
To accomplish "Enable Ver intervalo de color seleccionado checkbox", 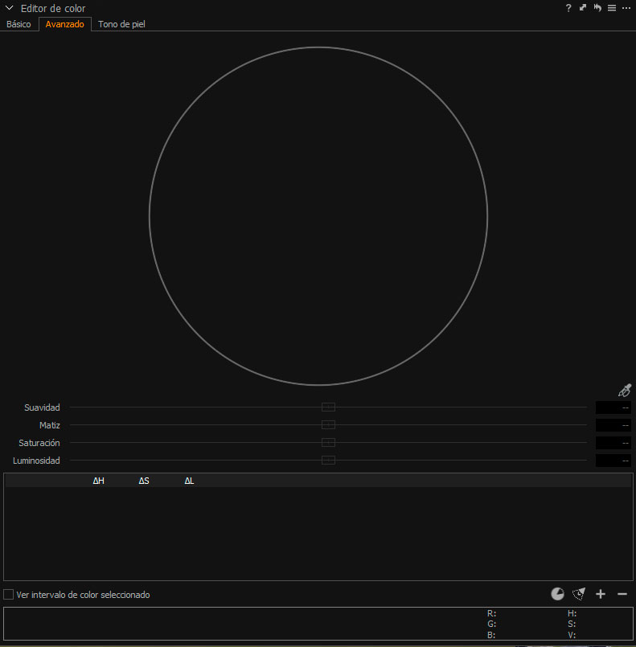I will click(x=9, y=595).
